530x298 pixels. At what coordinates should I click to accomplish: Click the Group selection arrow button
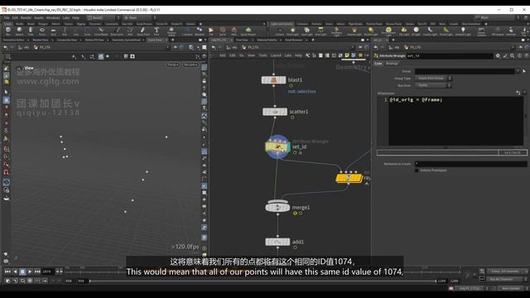[x=524, y=71]
